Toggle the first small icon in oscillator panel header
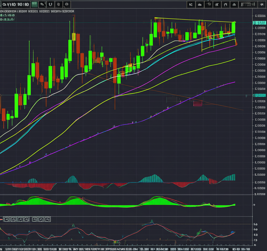This screenshot has height=251, width=267. tap(7, 219)
